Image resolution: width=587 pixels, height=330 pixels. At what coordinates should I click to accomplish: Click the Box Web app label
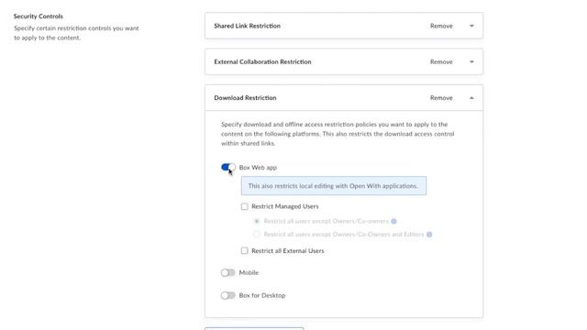click(258, 167)
